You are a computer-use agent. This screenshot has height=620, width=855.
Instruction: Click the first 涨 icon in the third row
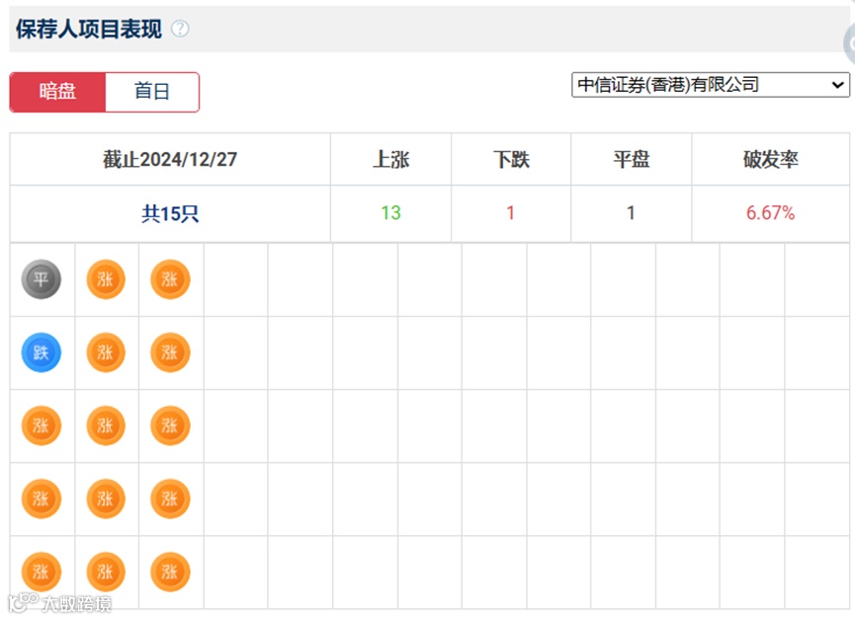coord(41,426)
